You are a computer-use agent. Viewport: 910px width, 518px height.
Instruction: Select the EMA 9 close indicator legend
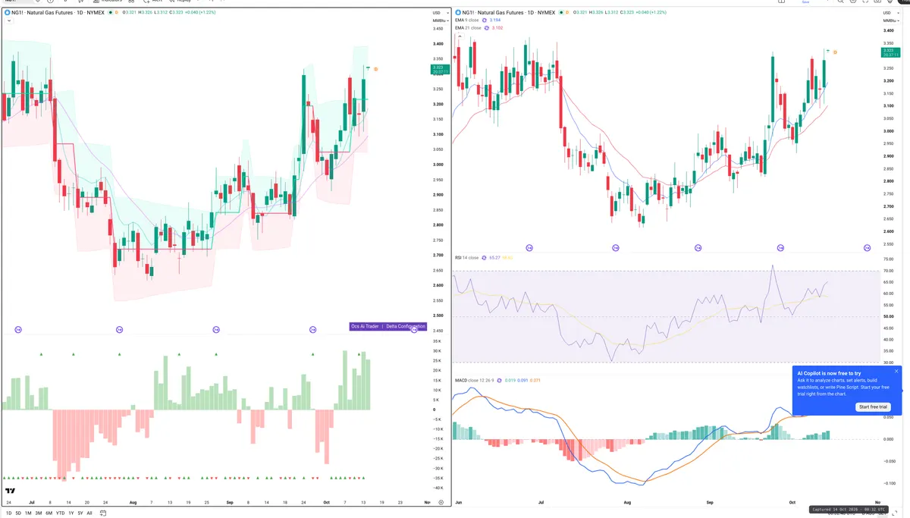pyautogui.click(x=467, y=20)
